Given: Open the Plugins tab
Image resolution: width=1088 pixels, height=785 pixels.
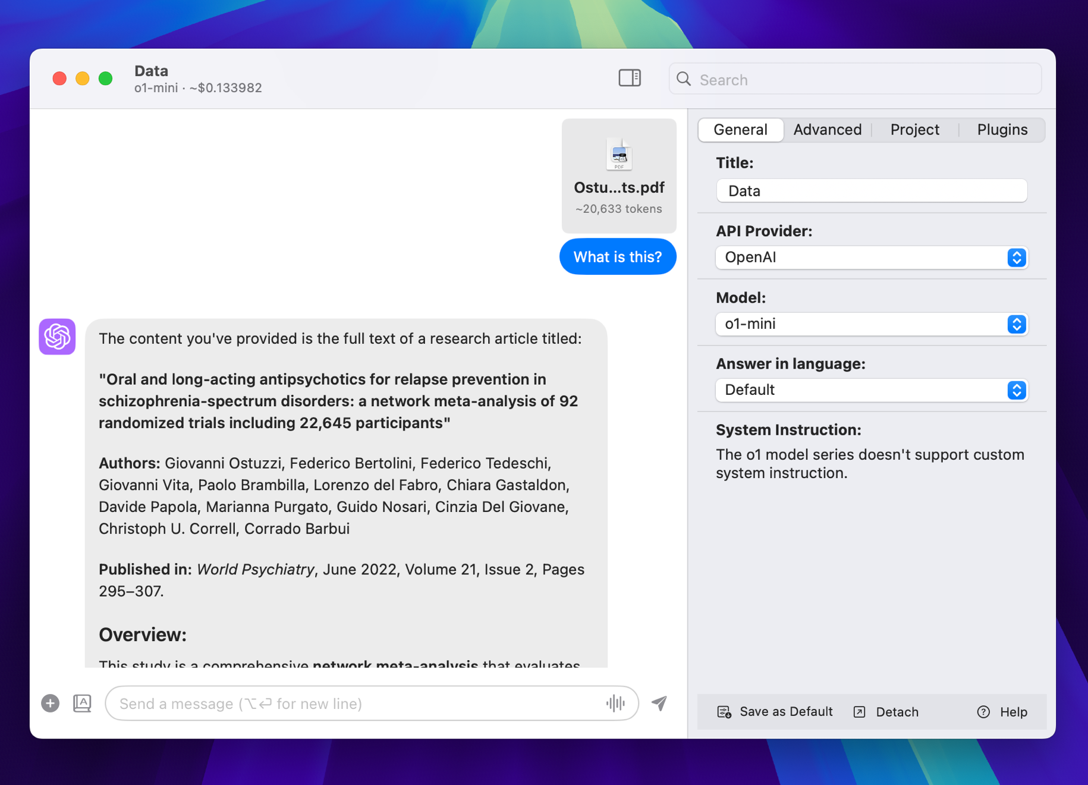Looking at the screenshot, I should pyautogui.click(x=1001, y=130).
